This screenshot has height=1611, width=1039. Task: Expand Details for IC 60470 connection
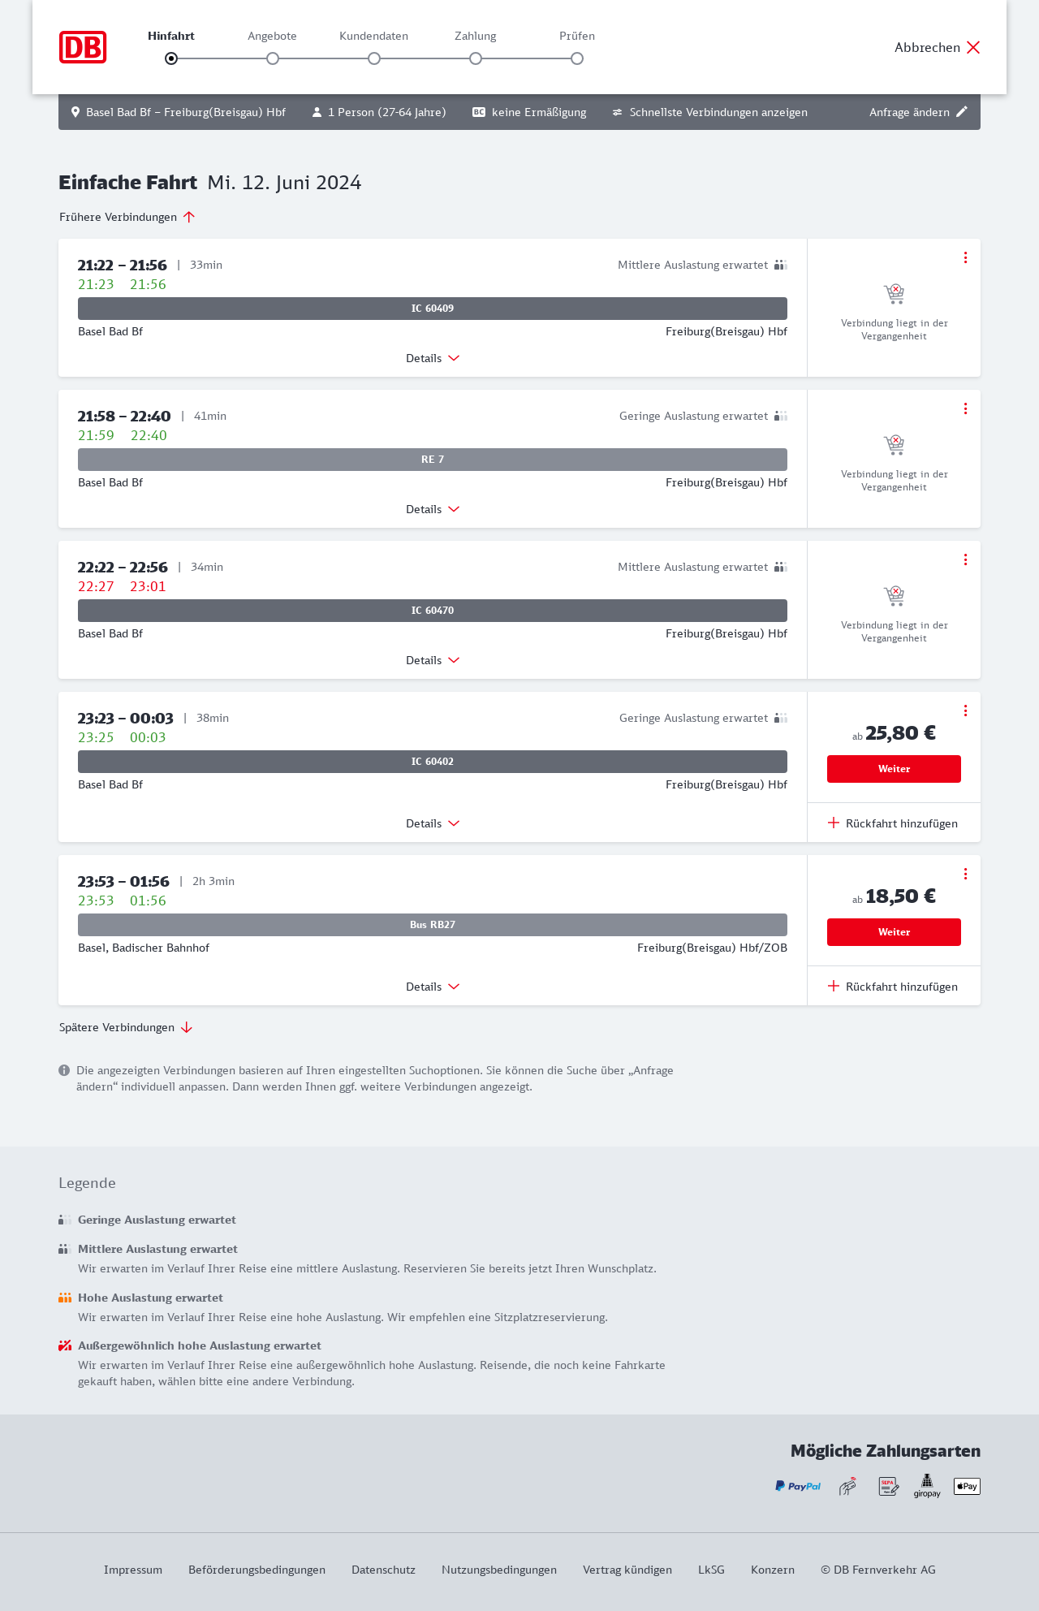point(432,660)
